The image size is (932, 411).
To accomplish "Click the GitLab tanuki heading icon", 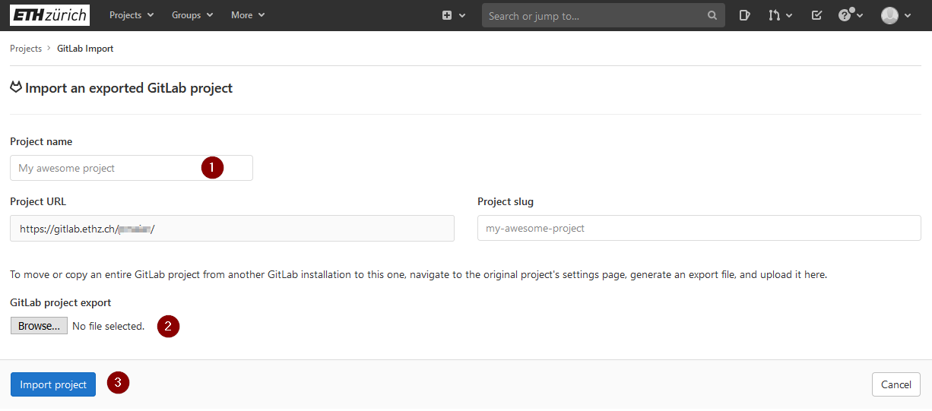I will (16, 87).
